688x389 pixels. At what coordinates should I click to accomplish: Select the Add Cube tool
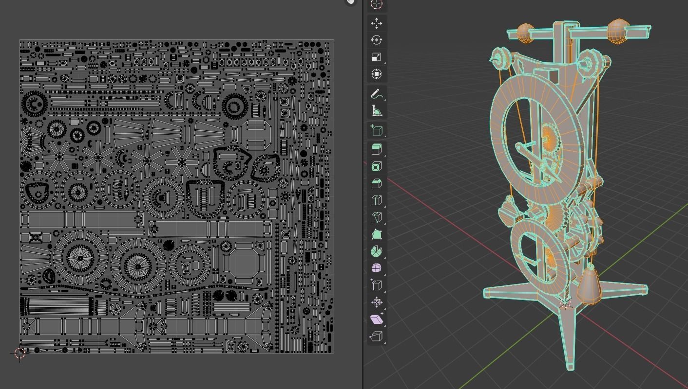click(376, 131)
